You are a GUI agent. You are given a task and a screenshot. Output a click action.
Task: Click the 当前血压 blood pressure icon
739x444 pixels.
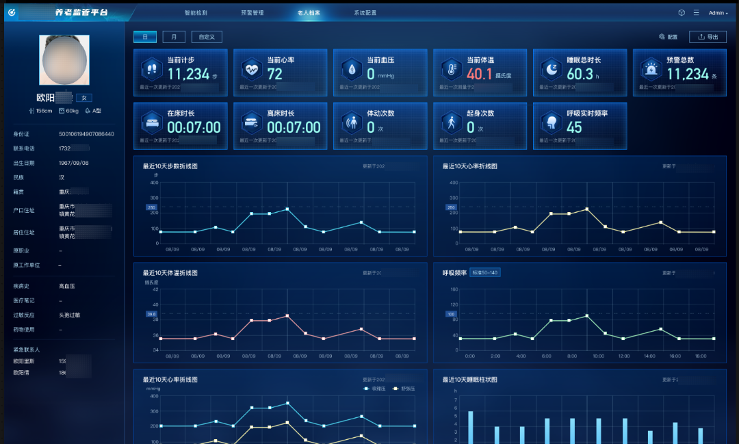[x=351, y=68]
